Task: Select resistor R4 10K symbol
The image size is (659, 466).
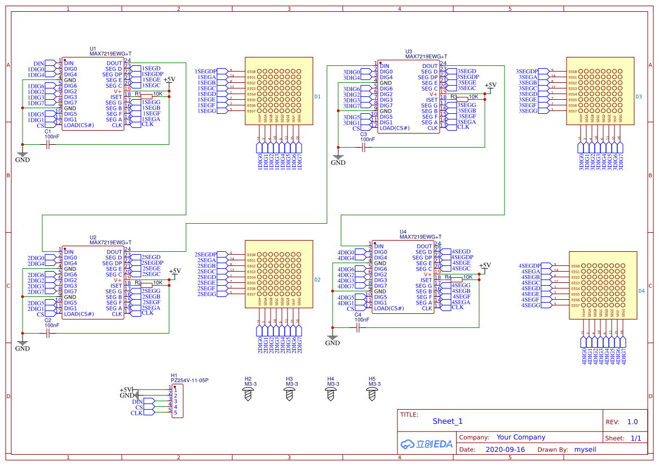Action: [457, 279]
